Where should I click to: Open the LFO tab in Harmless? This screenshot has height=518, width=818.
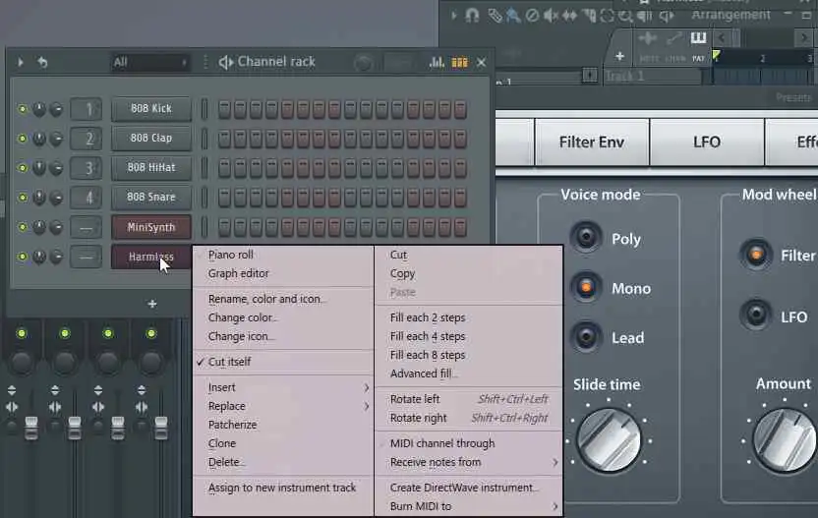[707, 142]
